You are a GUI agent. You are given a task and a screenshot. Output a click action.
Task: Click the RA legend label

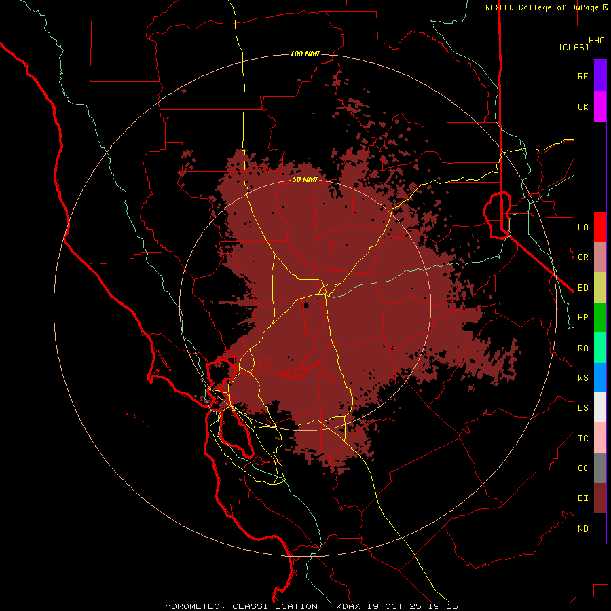(582, 348)
